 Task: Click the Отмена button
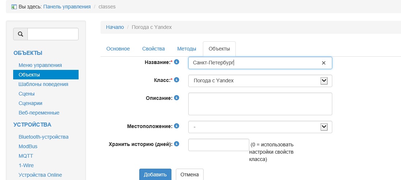coord(189,175)
